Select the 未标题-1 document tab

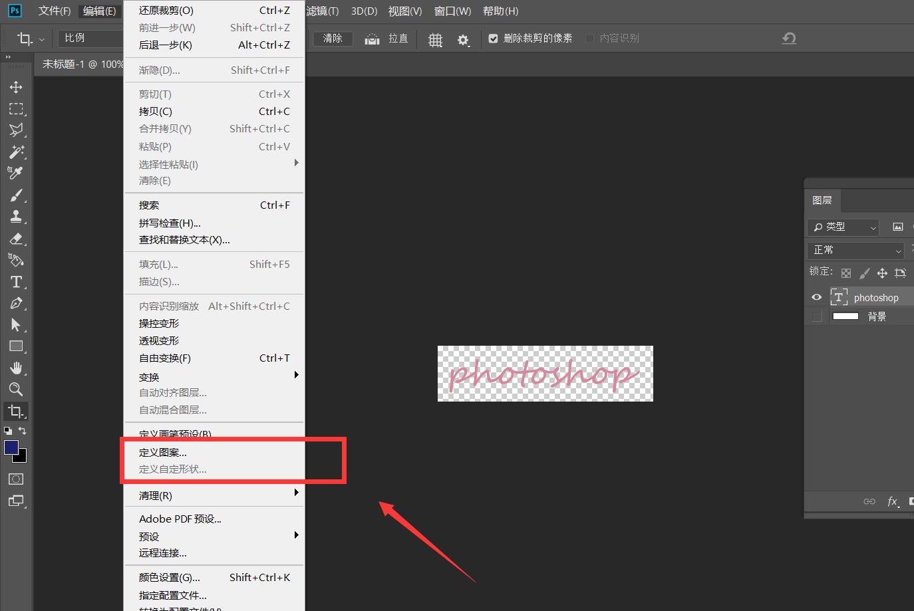[82, 64]
